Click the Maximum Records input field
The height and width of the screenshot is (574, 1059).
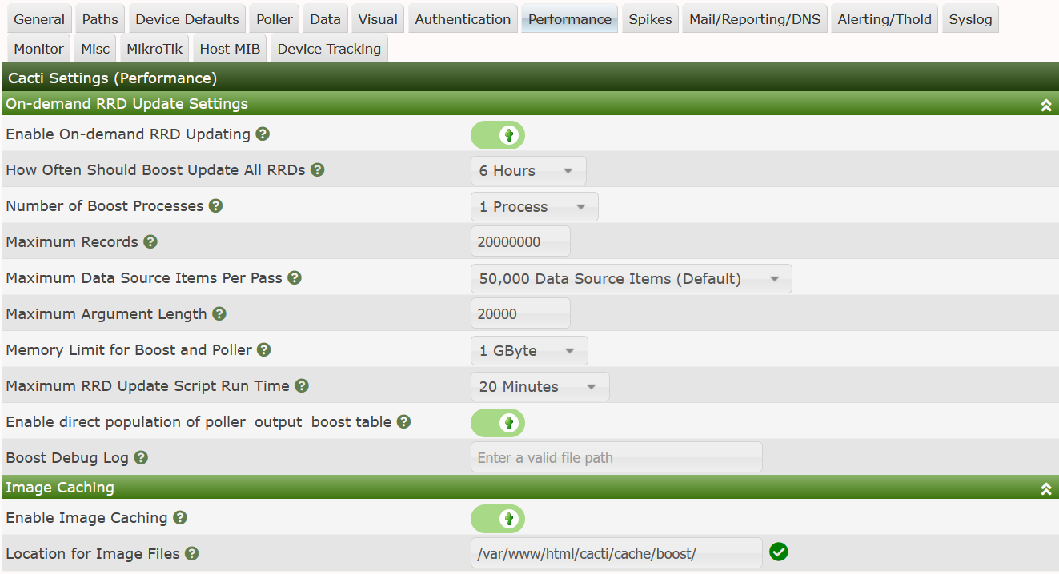520,242
